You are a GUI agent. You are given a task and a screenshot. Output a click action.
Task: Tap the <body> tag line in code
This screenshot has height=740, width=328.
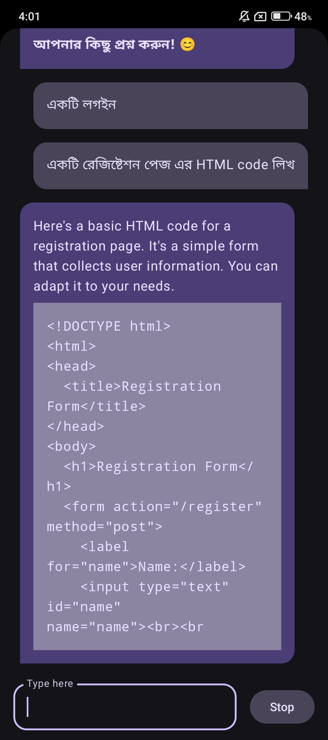click(x=71, y=446)
